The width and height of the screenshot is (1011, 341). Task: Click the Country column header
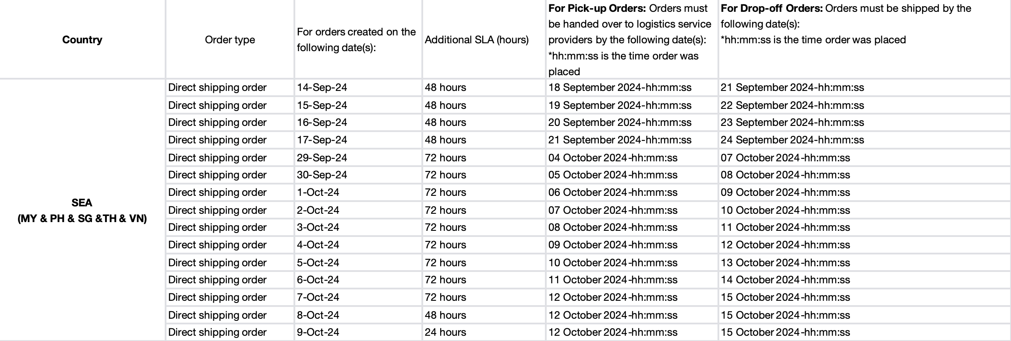point(82,40)
